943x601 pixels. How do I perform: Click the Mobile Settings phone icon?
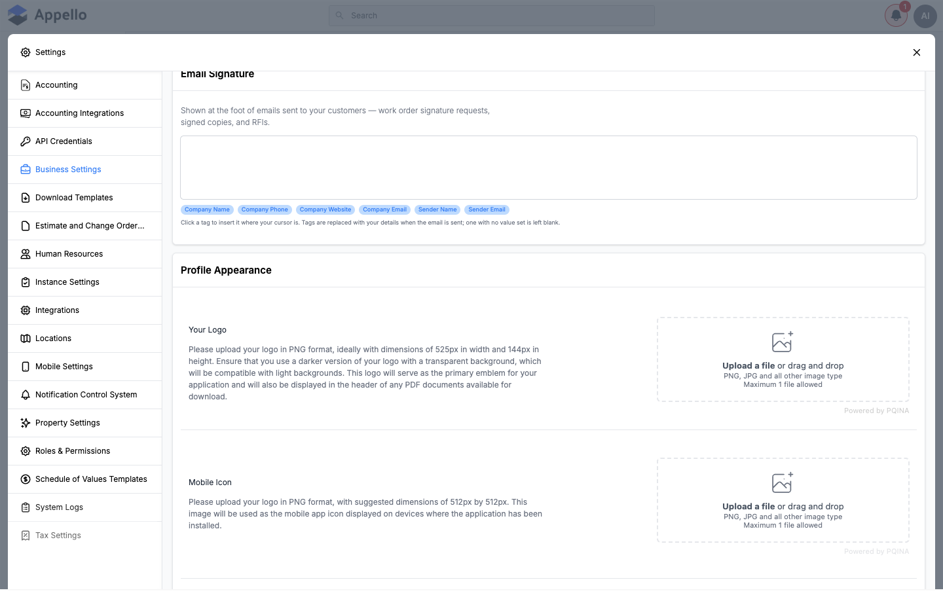tap(26, 367)
